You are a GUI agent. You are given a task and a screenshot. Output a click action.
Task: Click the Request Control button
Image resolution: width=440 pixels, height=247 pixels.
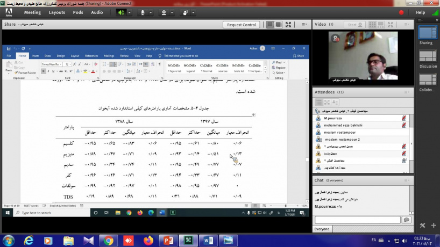pos(242,25)
